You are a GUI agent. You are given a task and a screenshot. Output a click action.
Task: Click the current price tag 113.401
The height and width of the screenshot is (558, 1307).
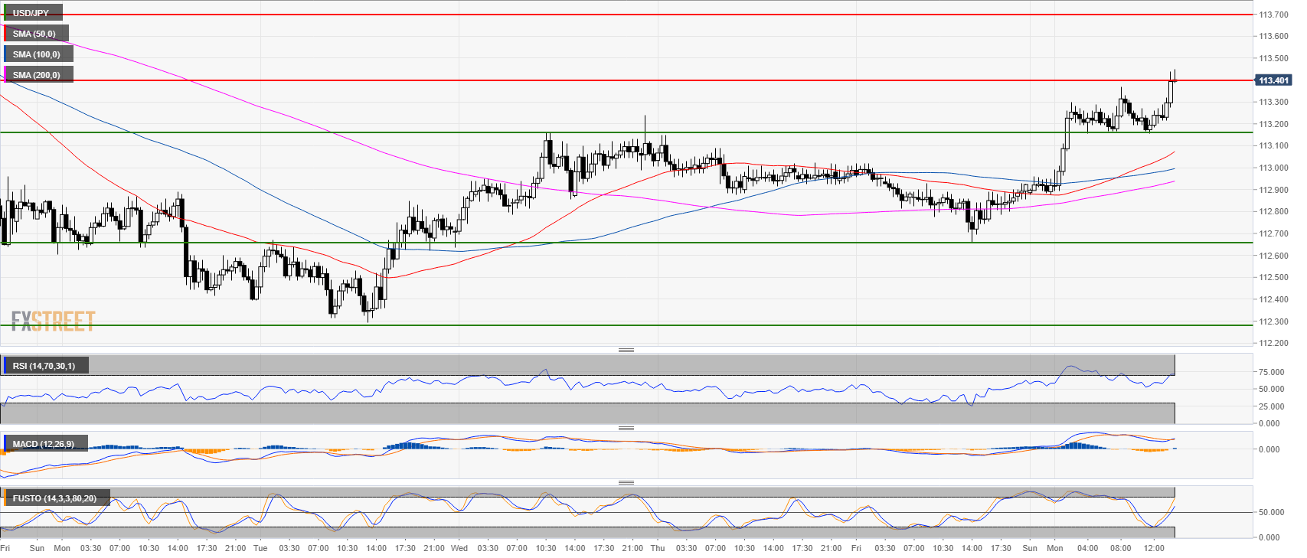[1273, 80]
